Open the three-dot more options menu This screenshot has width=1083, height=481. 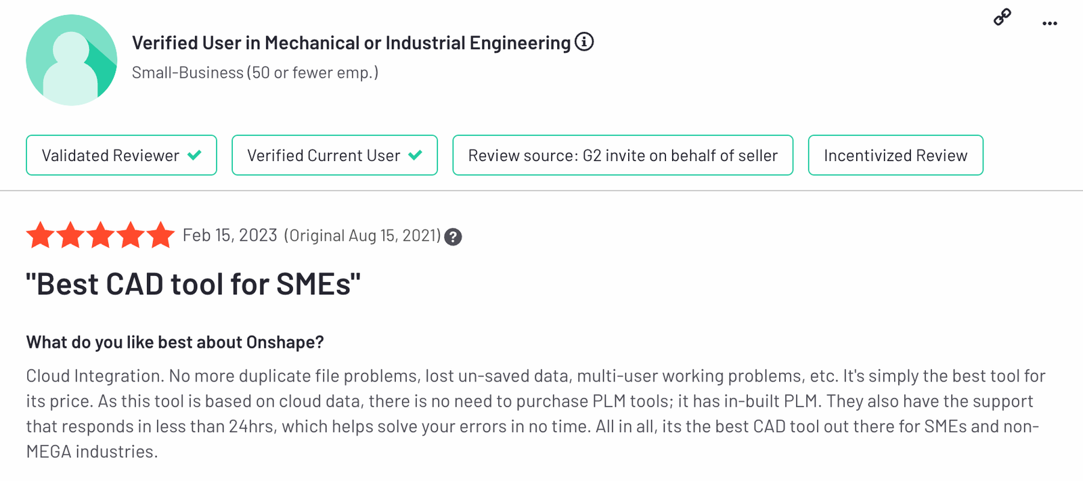point(1049,24)
